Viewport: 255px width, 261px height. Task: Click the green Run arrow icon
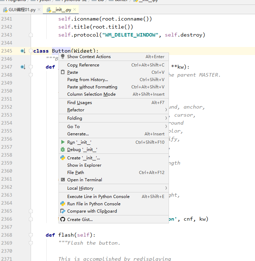tap(63, 142)
